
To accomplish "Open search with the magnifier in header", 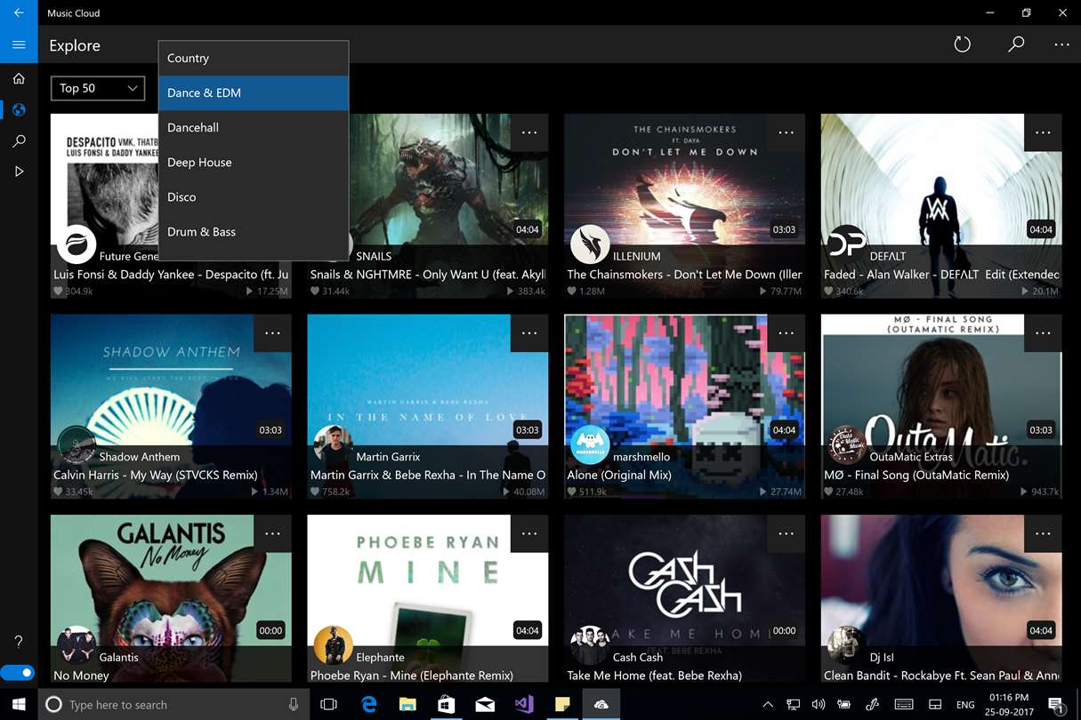I will click(1016, 44).
